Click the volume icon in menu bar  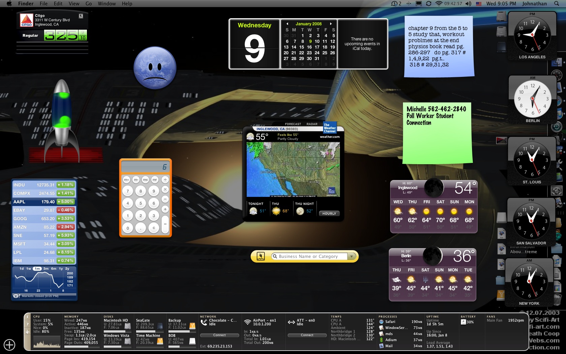coord(468,3)
